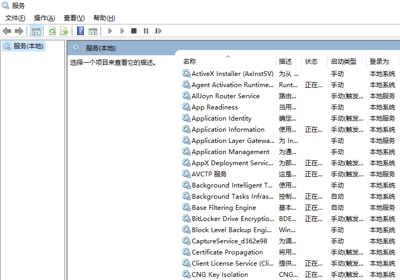Click gear icon of CaptureService_d362e98
This screenshot has width=400, height=280.
pos(186,241)
